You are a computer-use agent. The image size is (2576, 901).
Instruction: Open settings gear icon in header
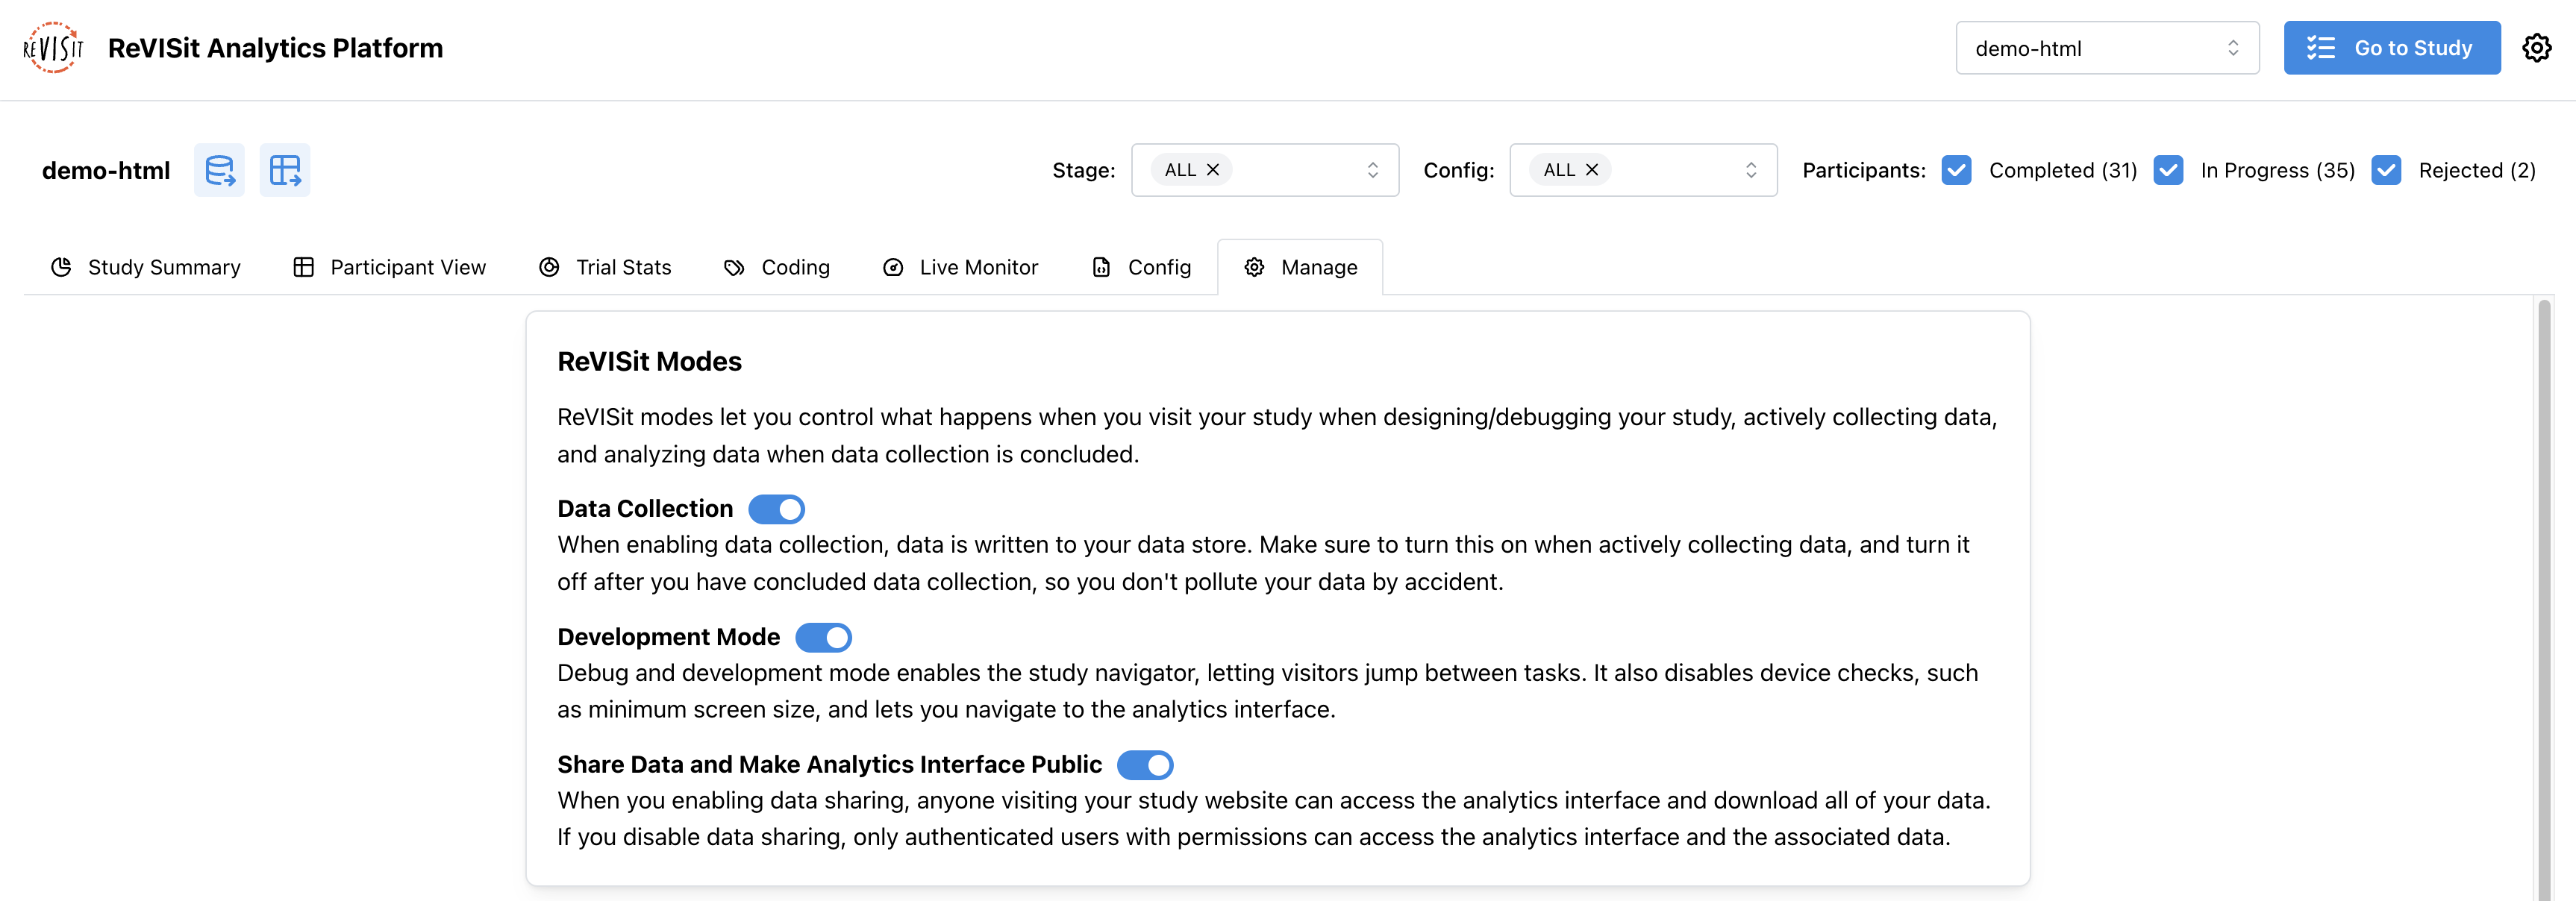(x=2536, y=48)
